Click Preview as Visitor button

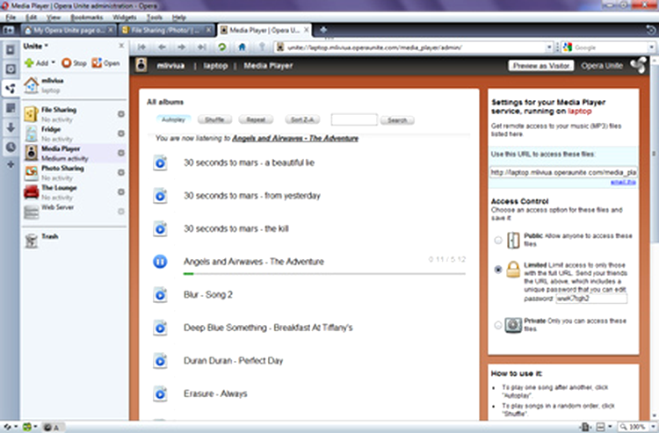[x=541, y=66]
